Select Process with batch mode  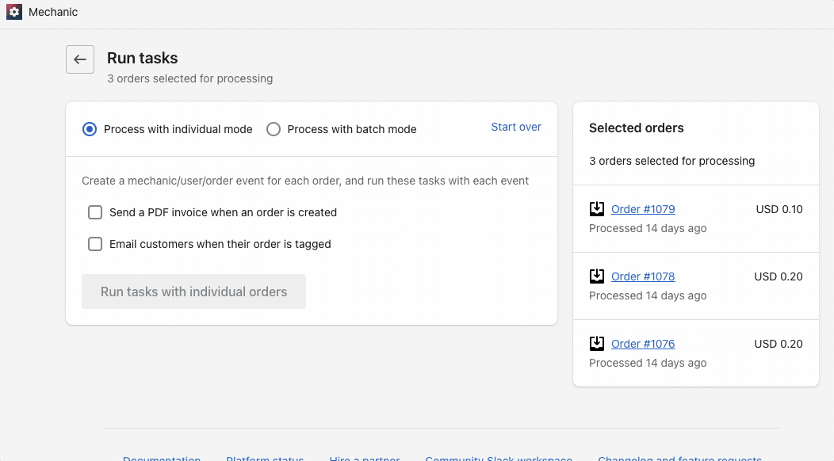(x=274, y=129)
